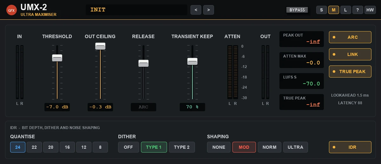Click the TRANSIENT KEEP fader handle

192,61
